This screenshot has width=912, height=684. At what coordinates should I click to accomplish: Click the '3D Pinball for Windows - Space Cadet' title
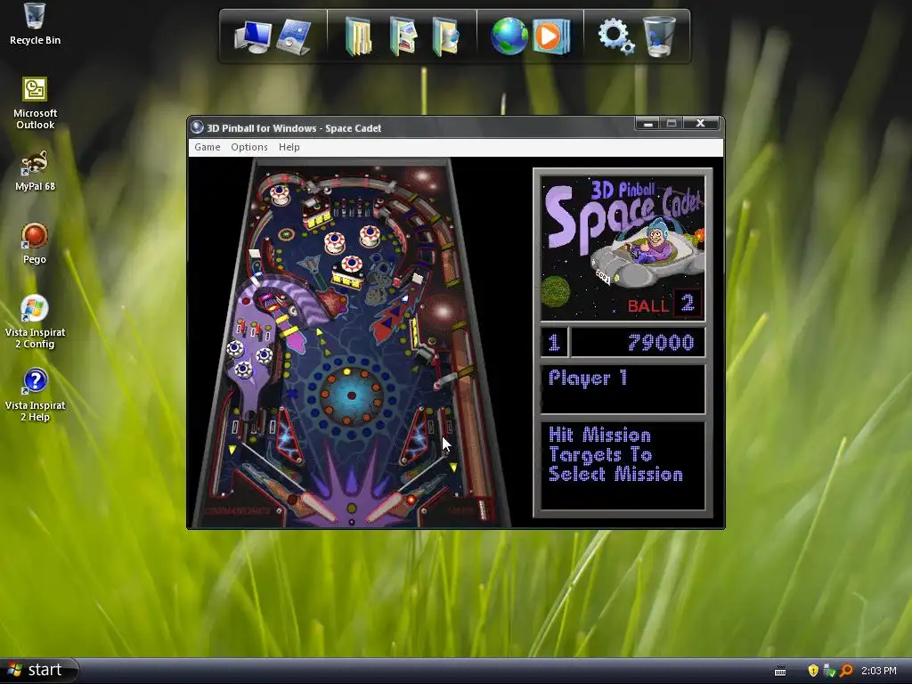[x=294, y=128]
